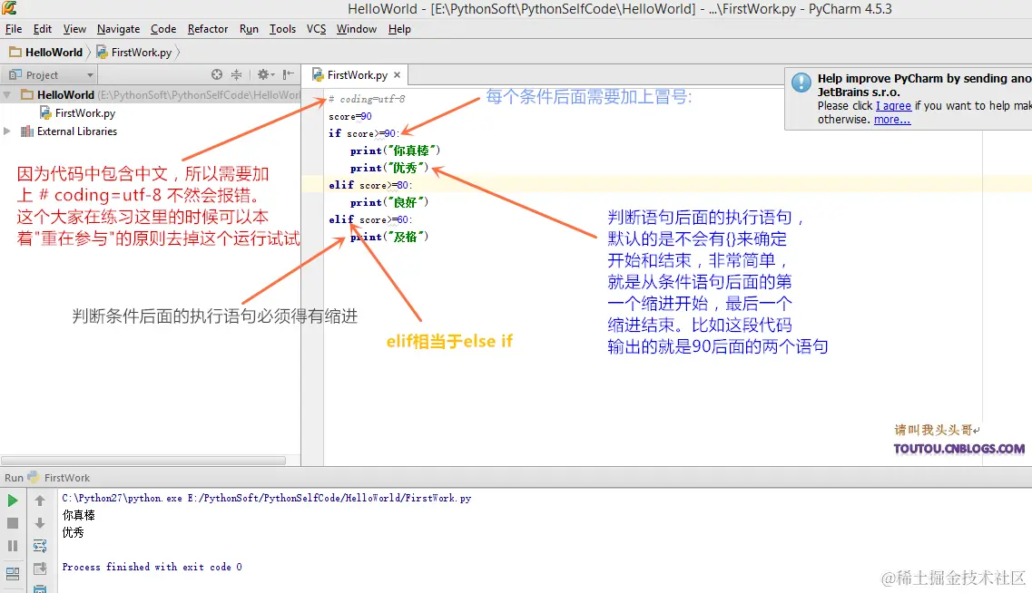Open the Refactor menu
The width and height of the screenshot is (1032, 593).
tap(208, 28)
